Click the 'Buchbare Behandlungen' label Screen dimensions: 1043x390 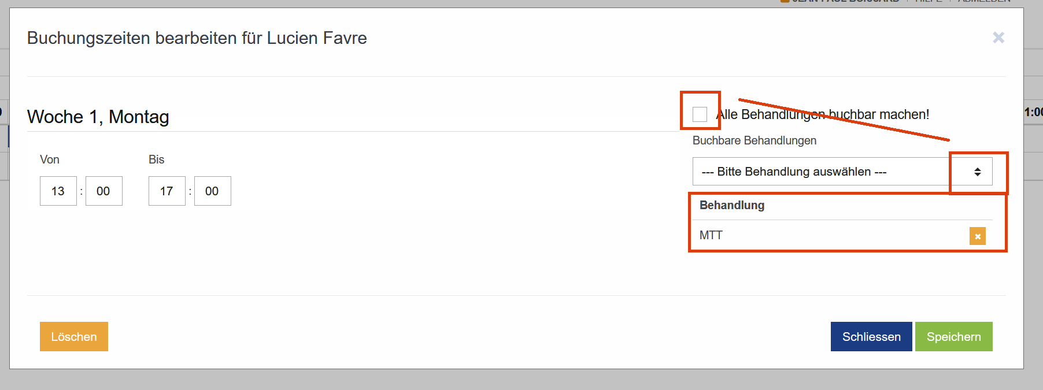754,140
